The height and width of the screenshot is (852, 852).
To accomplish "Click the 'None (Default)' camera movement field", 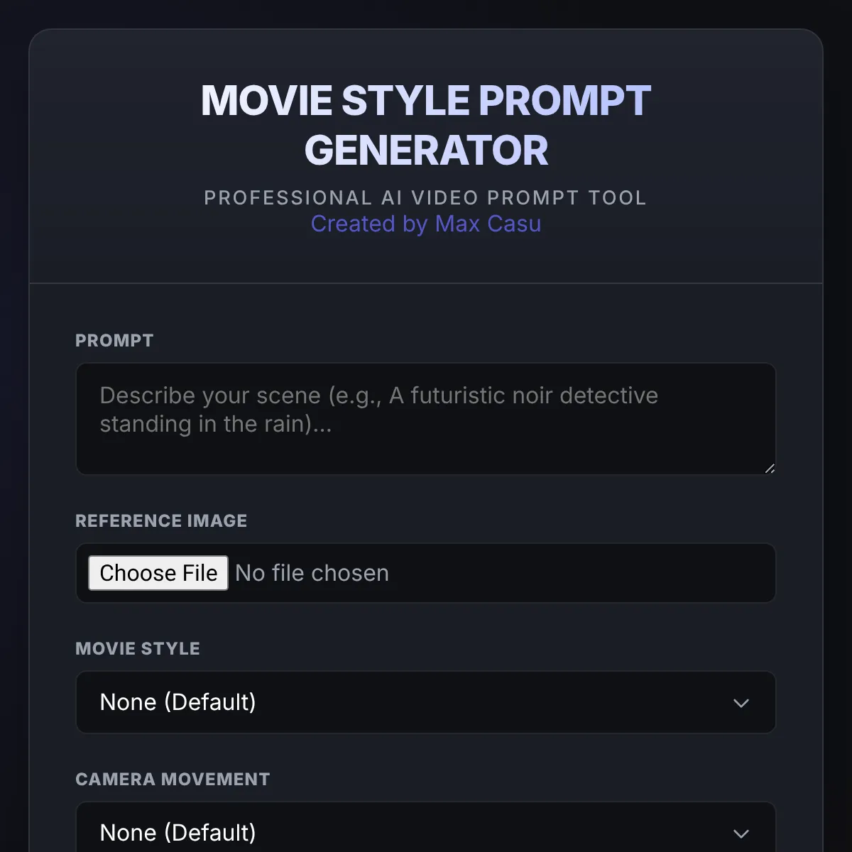I will (426, 832).
